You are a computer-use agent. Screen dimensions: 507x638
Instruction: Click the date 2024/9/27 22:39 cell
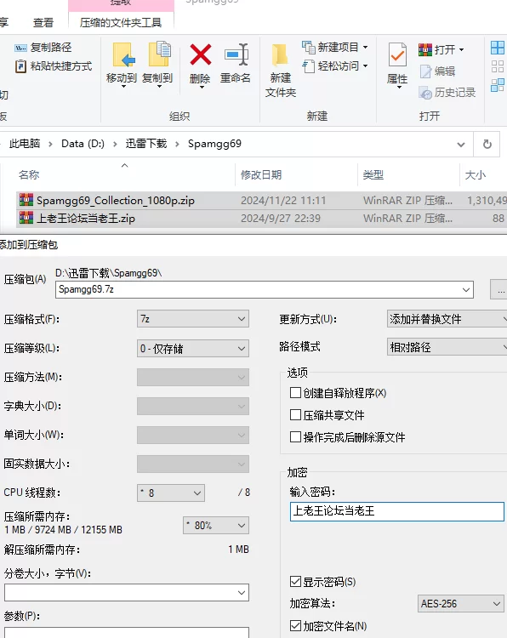(281, 218)
